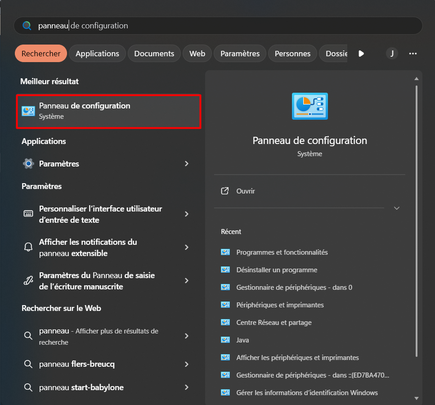Click the keyboard icon beside Personnaliser l'interface

coord(28,213)
